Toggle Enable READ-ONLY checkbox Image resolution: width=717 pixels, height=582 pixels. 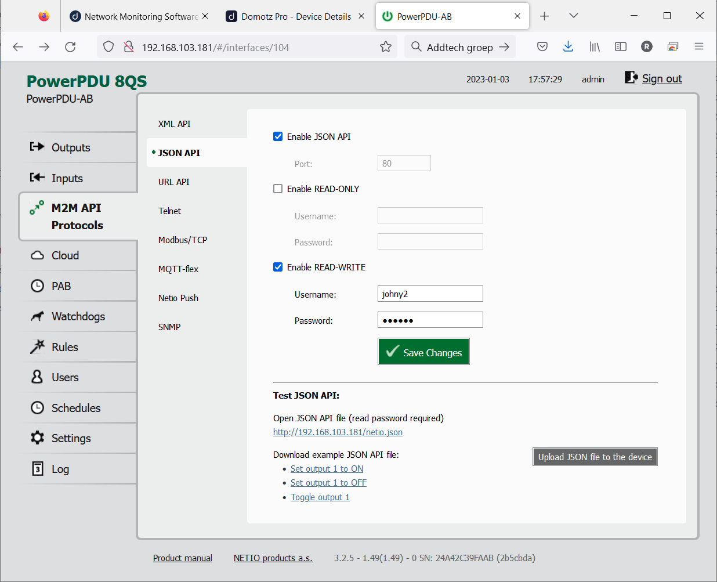point(278,189)
